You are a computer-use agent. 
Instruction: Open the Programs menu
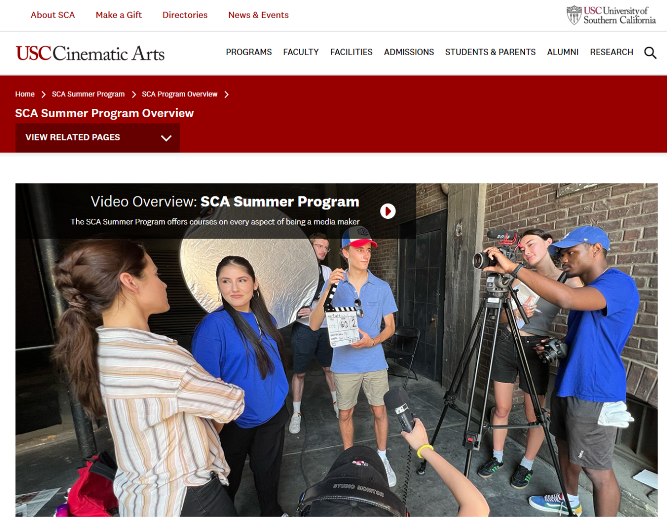[249, 52]
